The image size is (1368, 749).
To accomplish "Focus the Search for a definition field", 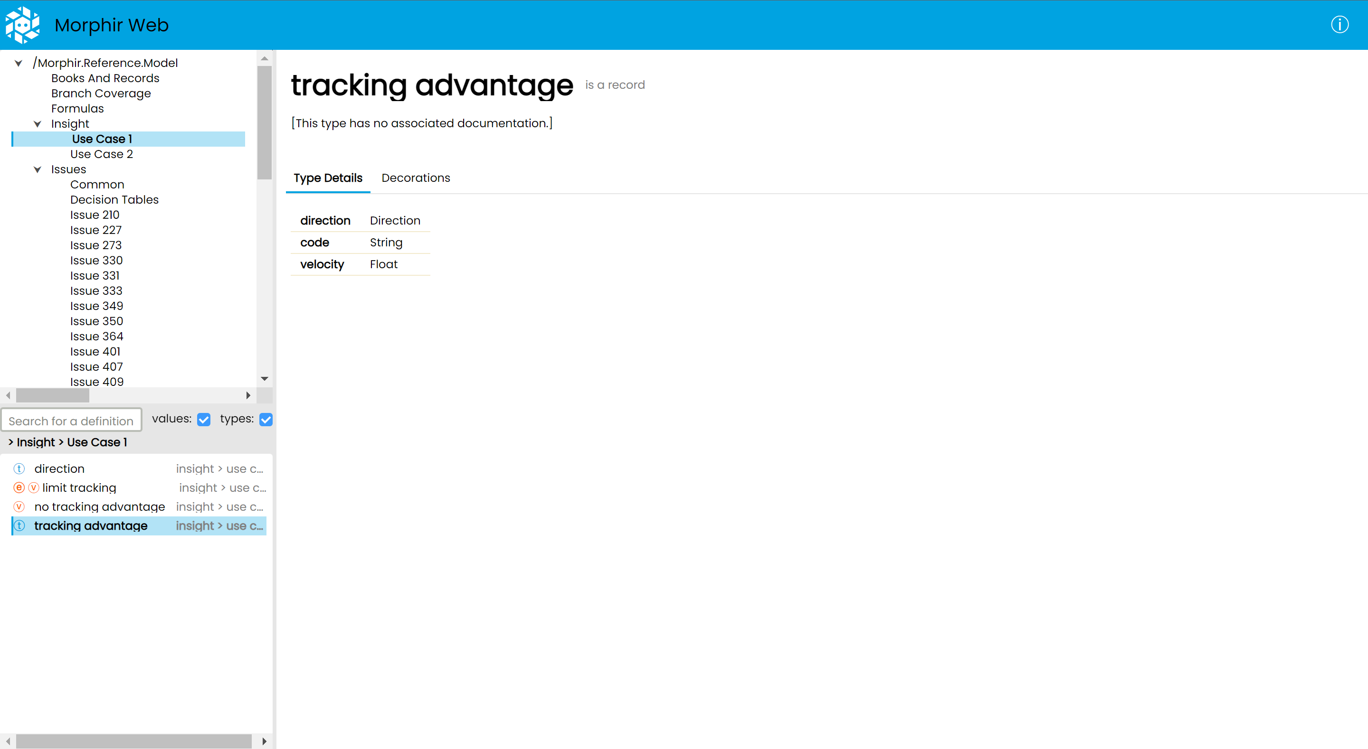I will [71, 421].
